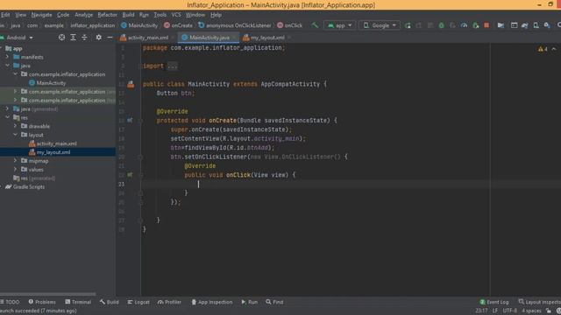Click Collapse All in the Project panel

pyautogui.click(x=84, y=37)
